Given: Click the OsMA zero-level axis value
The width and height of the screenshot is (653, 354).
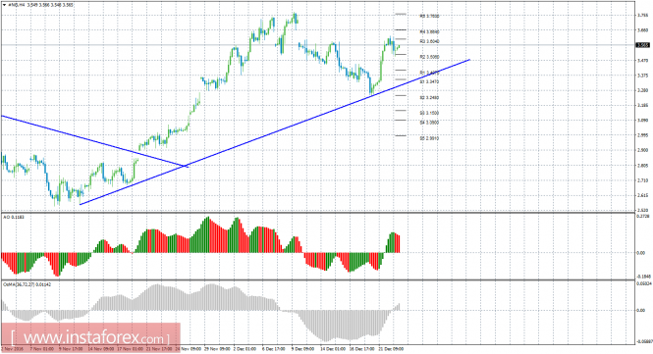Looking at the screenshot, I should tap(640, 310).
